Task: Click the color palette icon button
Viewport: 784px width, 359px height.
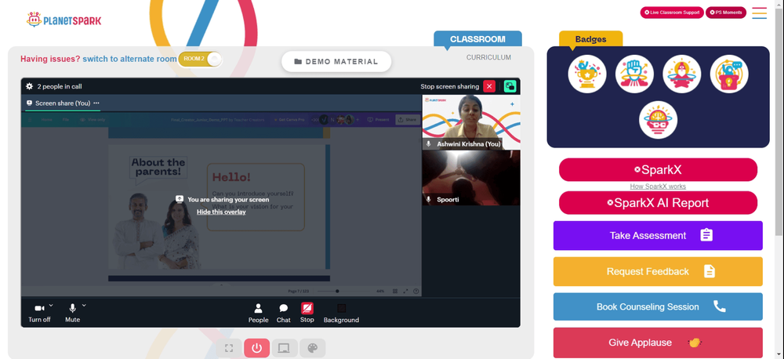Action: 313,348
